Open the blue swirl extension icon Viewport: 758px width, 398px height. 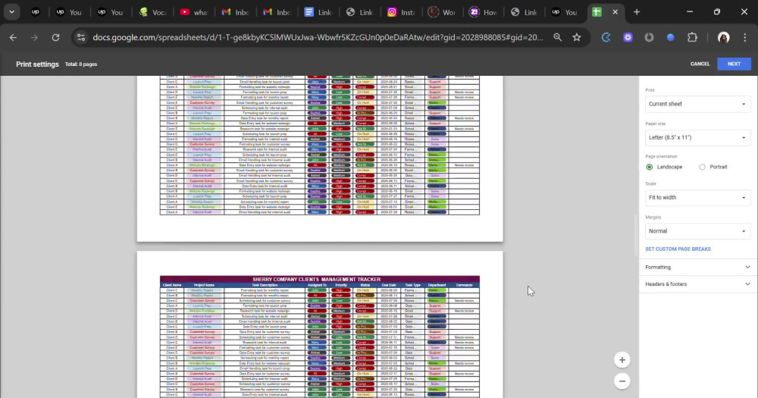pyautogui.click(x=606, y=37)
